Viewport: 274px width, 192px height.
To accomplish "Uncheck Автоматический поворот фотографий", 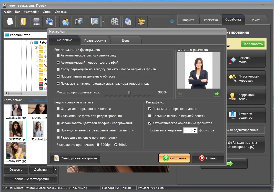I will [x=58, y=62].
